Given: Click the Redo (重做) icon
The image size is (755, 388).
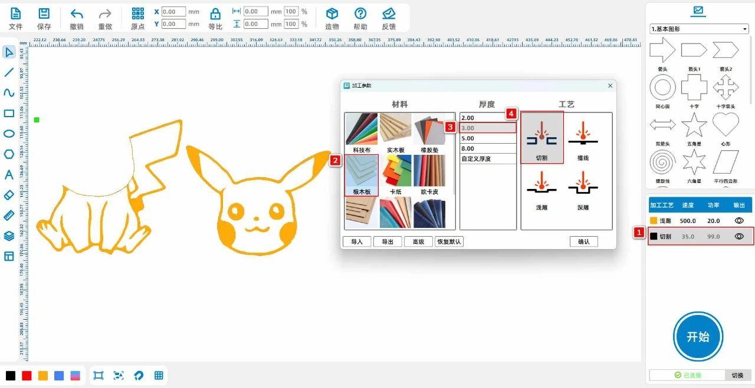Looking at the screenshot, I should (105, 14).
